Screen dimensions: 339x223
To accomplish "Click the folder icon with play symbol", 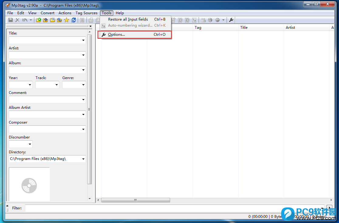I will 52,20.
